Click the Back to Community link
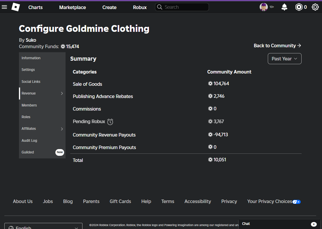 [x=277, y=46]
